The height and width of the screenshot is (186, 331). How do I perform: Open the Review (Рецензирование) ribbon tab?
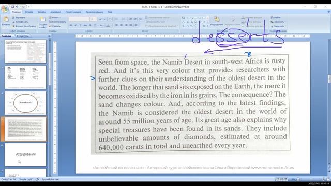94,12
